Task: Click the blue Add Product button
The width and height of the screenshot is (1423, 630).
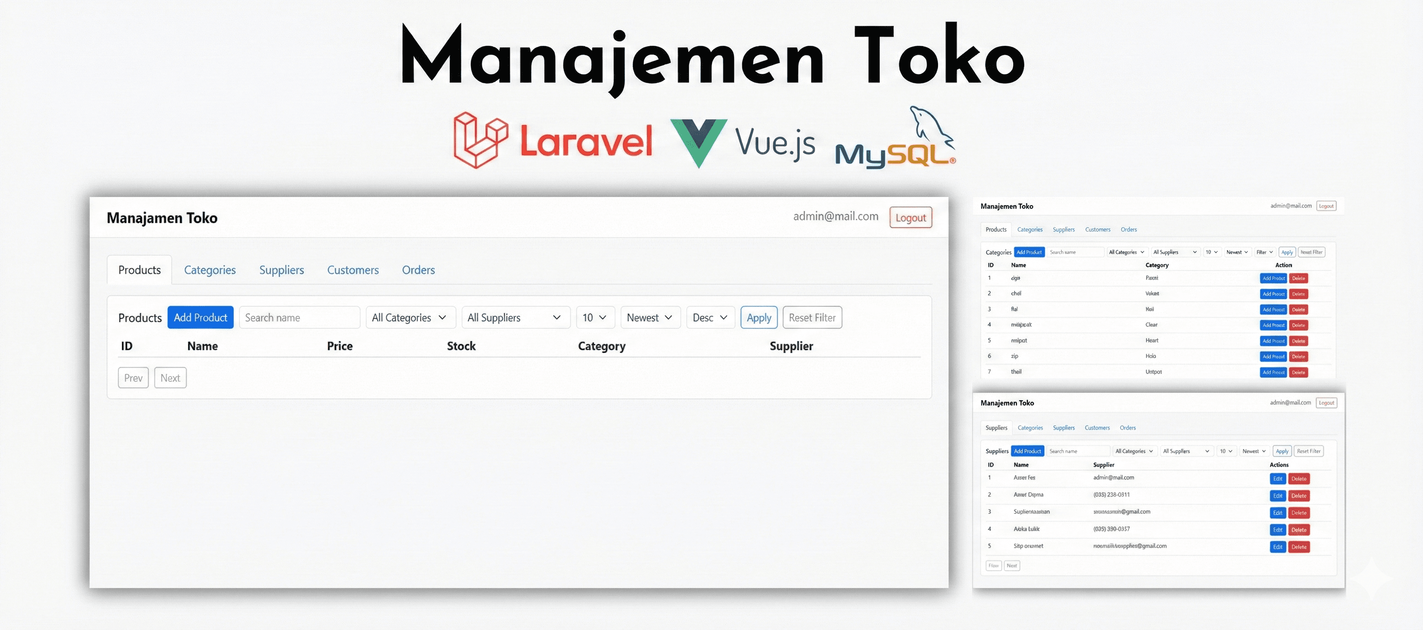Action: click(200, 318)
